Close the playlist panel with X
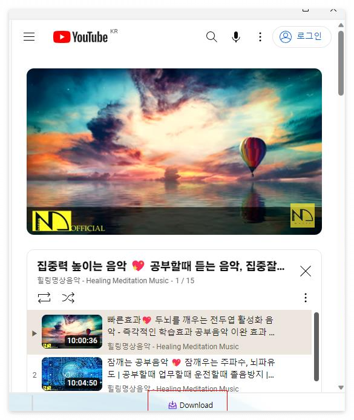The image size is (354, 420). [305, 271]
